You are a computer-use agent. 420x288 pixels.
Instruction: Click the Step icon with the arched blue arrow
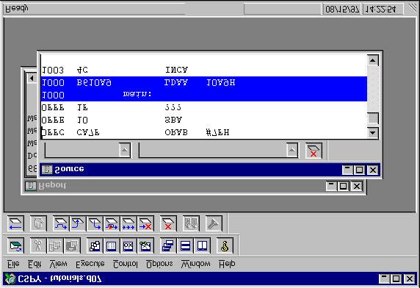61,223
